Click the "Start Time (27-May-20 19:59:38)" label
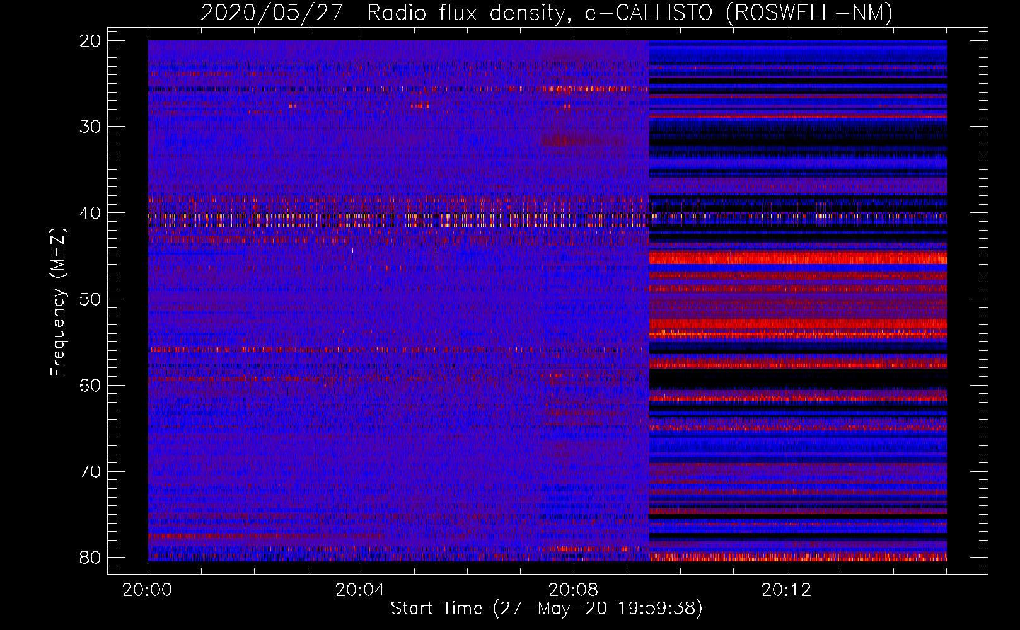Image resolution: width=1020 pixels, height=630 pixels. [x=547, y=609]
